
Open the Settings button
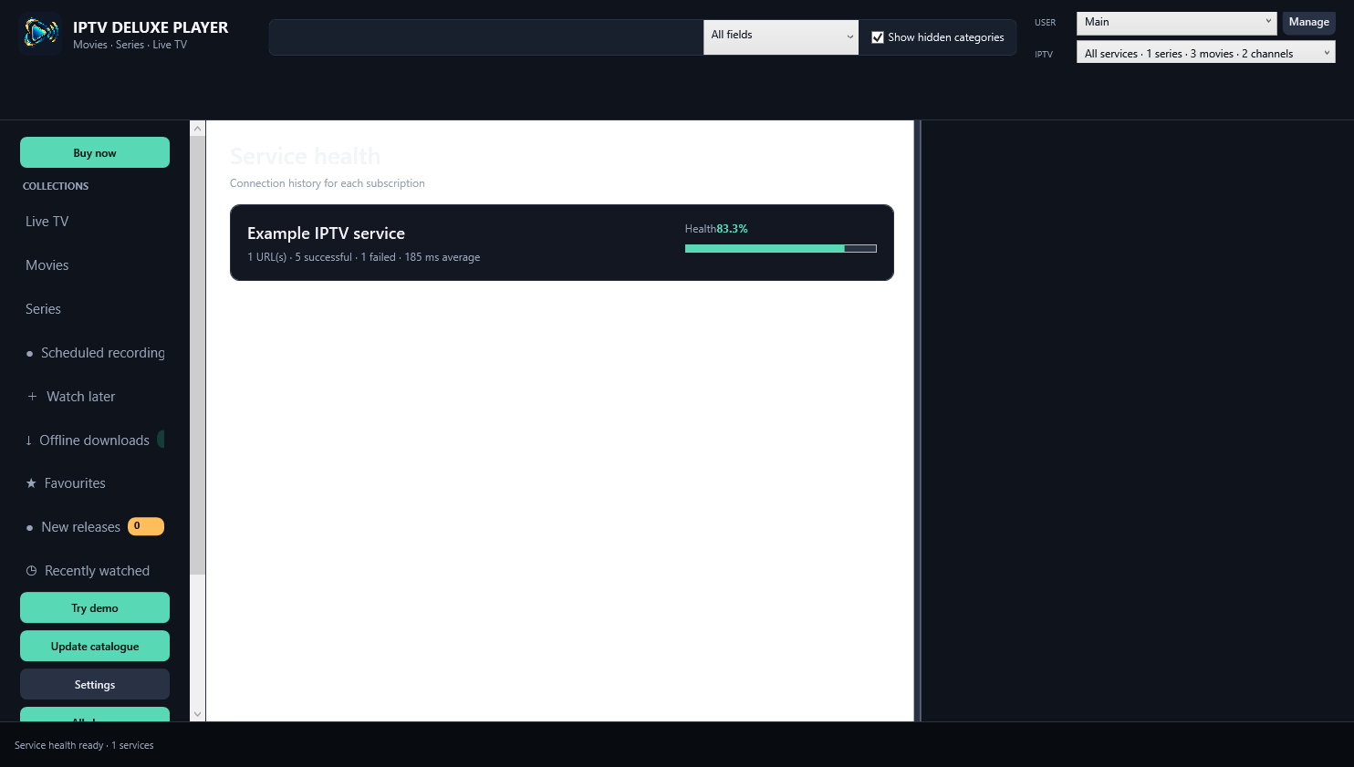tap(95, 684)
